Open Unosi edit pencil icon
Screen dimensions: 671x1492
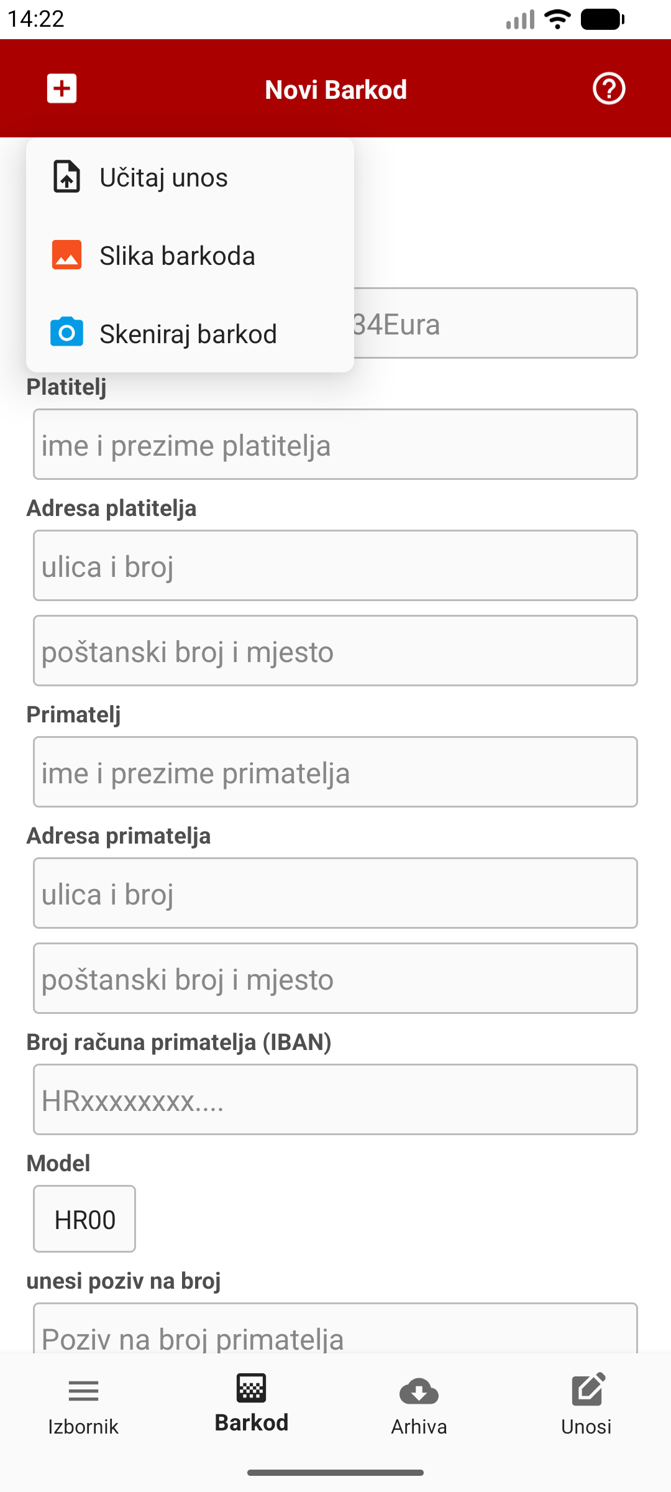click(587, 1390)
